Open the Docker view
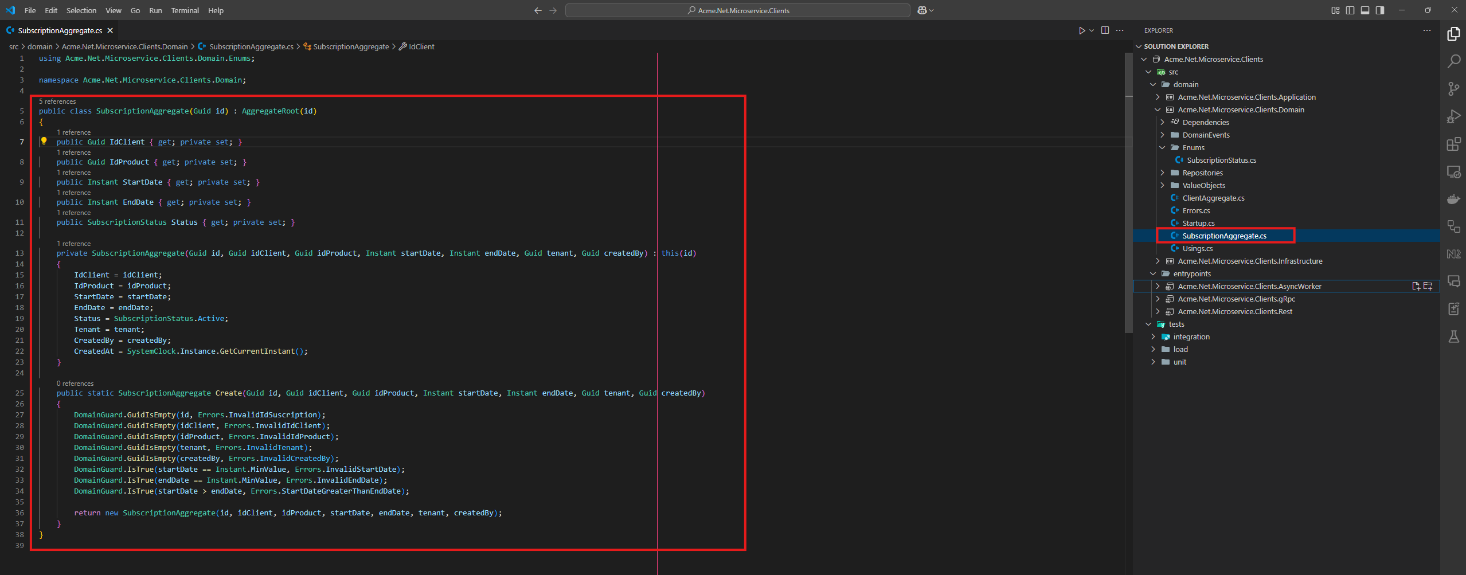The image size is (1466, 575). [1453, 199]
